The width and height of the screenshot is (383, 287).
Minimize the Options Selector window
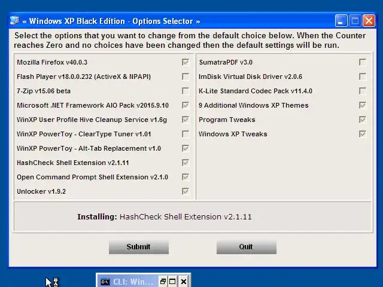pos(341,21)
